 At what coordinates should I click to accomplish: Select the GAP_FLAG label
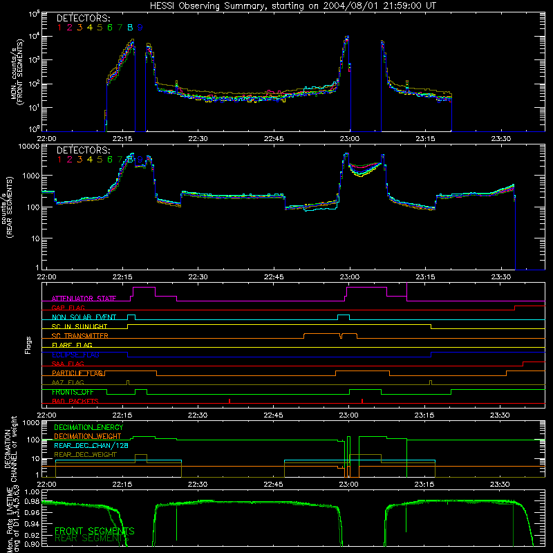(x=68, y=308)
